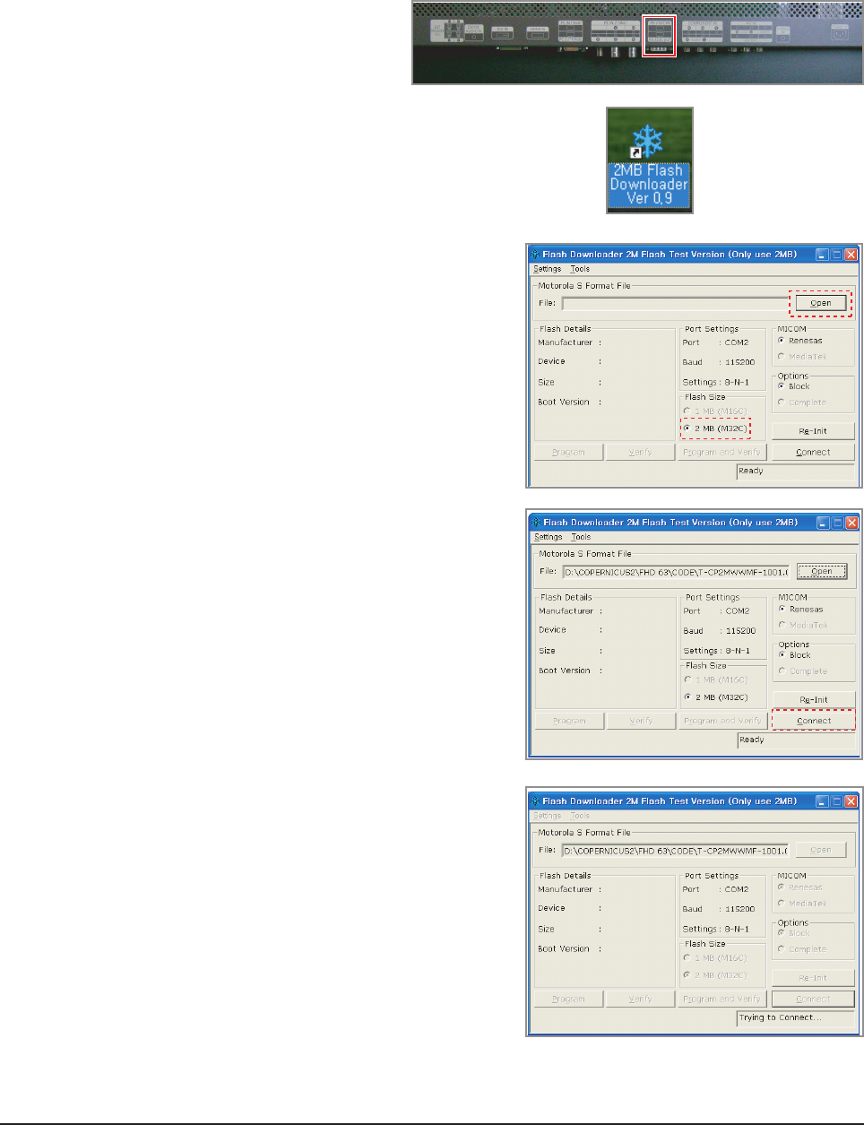Click the "Trying to Connect..." status text
This screenshot has width=864, height=1125.
(x=780, y=1017)
